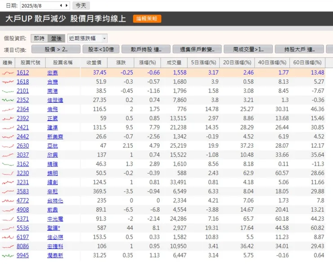Sort by 成交量 column header

[174, 62]
